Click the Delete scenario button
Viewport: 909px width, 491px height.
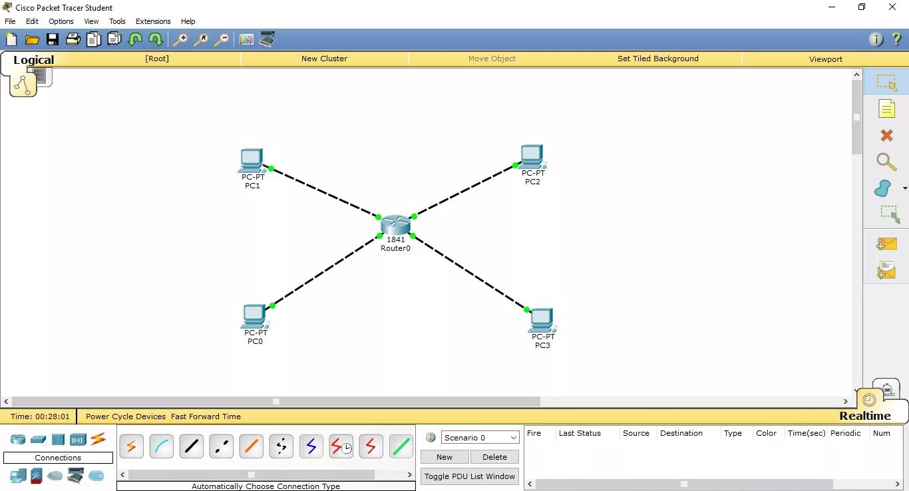coord(494,457)
